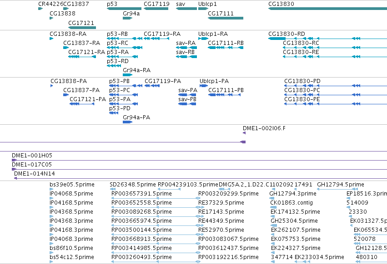Click the Ublcp1 gene label

pyautogui.click(x=207, y=4)
